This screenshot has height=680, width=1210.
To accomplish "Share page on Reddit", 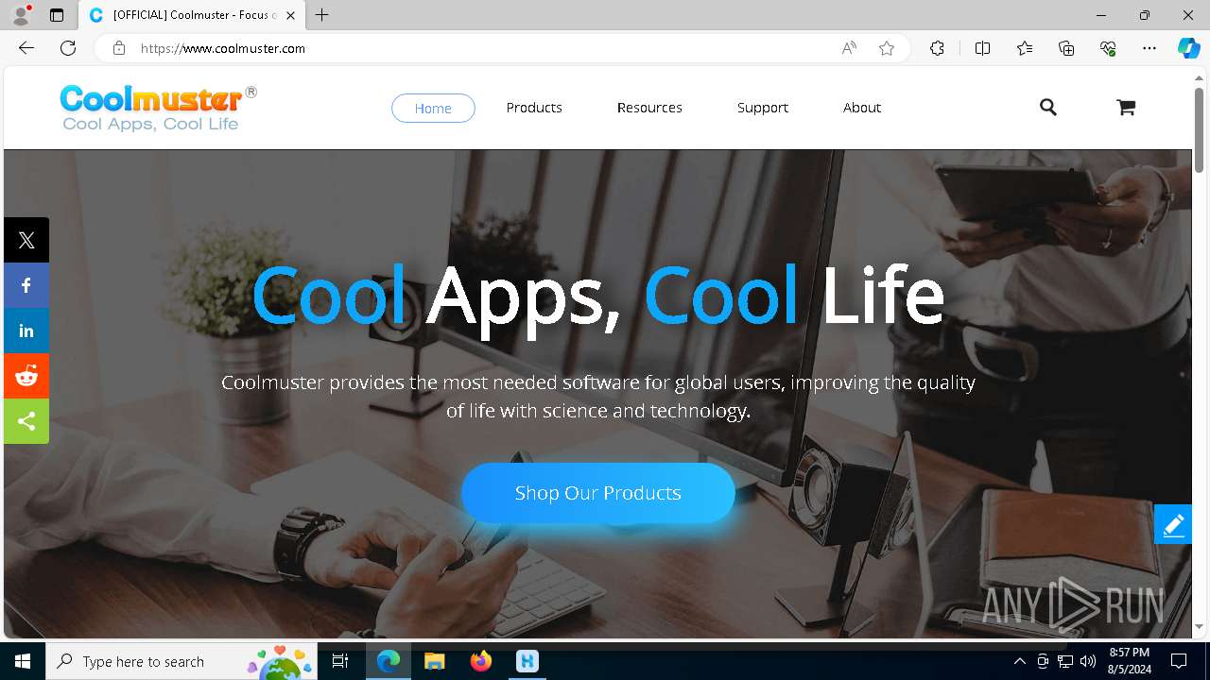I will [26, 376].
